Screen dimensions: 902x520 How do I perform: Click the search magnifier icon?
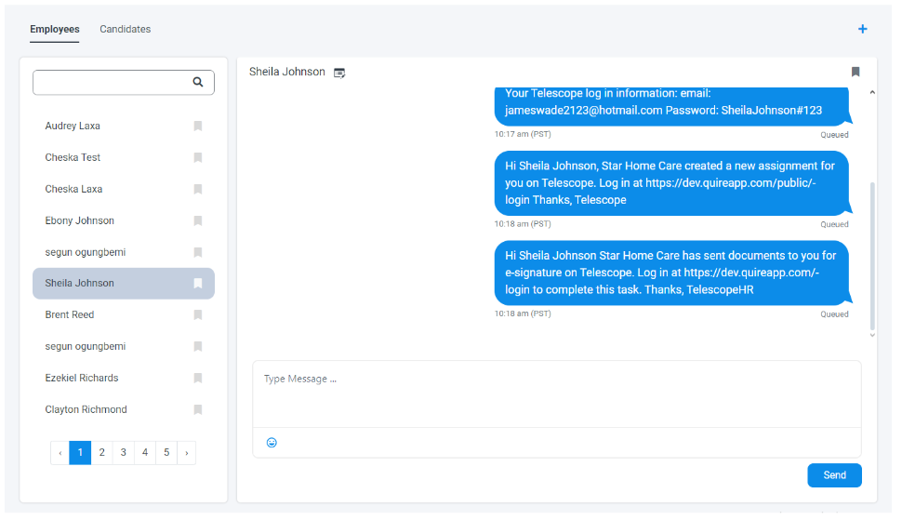[198, 82]
